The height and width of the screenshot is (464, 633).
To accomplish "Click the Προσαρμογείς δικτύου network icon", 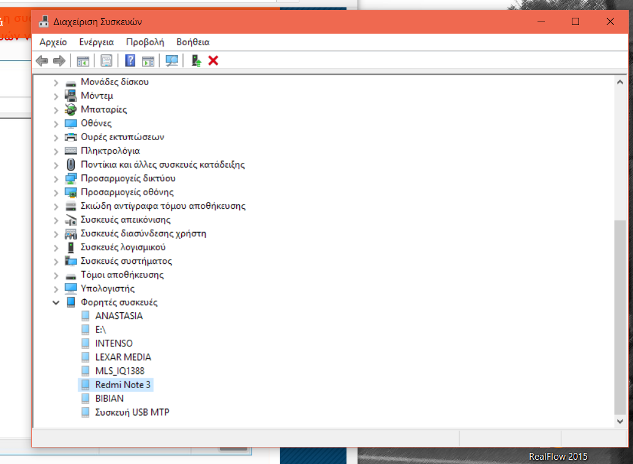I will pos(70,179).
